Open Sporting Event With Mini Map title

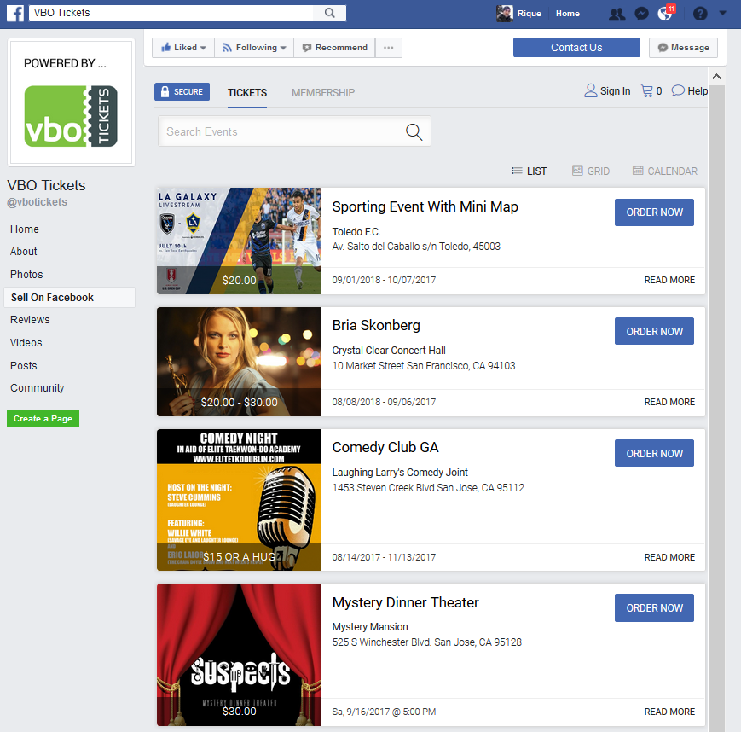pyautogui.click(x=425, y=206)
